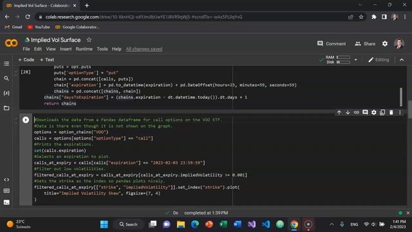The image size is (412, 232).
Task: Close the bottom execution status bar
Action: click(407, 213)
